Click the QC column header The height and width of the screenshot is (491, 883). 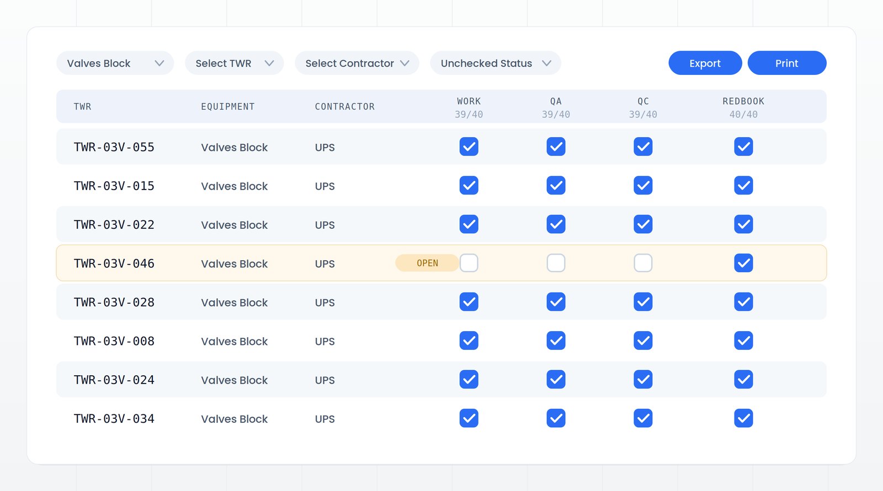(x=643, y=101)
